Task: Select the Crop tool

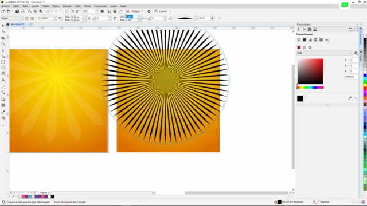Action: 3,38
